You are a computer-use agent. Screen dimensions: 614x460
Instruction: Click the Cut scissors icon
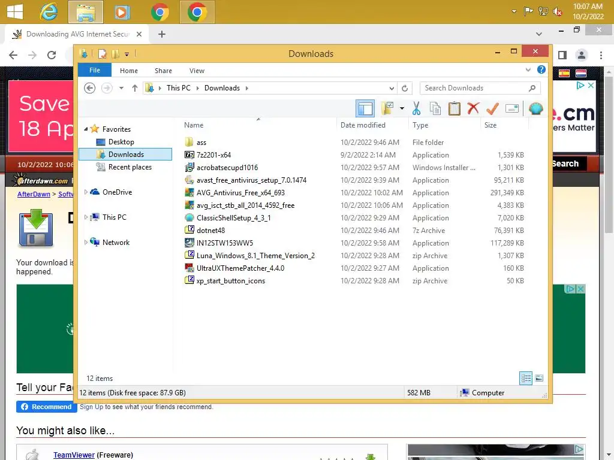(416, 108)
